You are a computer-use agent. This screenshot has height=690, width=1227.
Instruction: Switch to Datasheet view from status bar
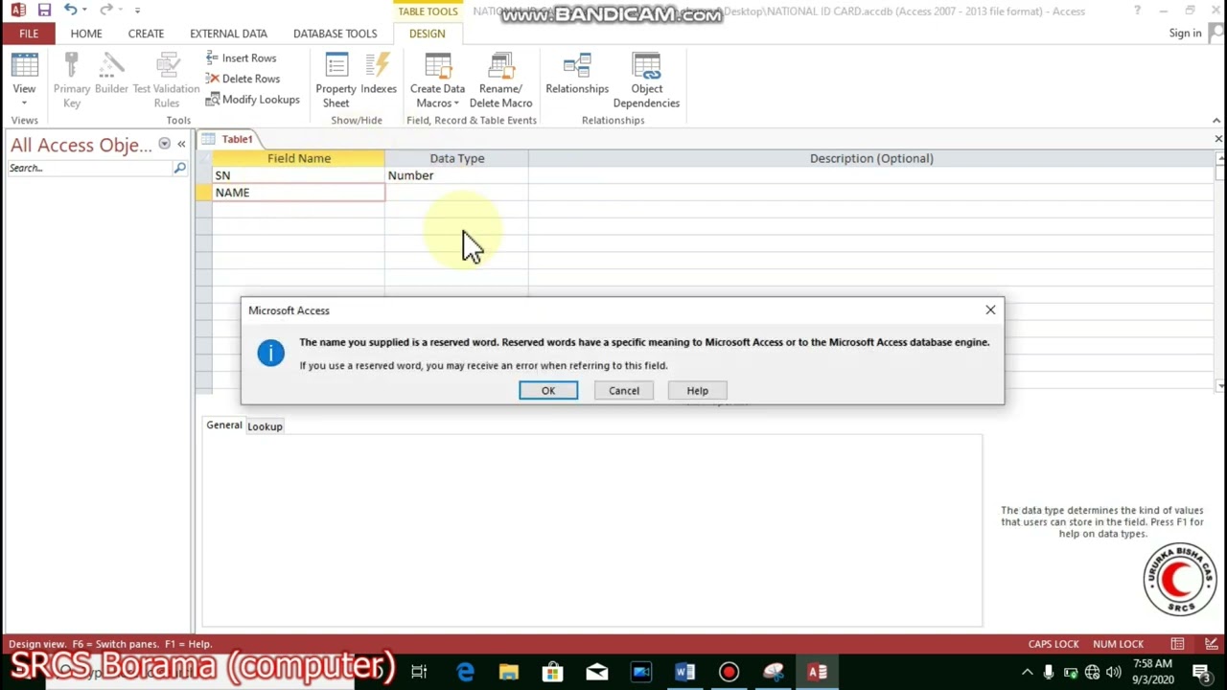(1177, 644)
